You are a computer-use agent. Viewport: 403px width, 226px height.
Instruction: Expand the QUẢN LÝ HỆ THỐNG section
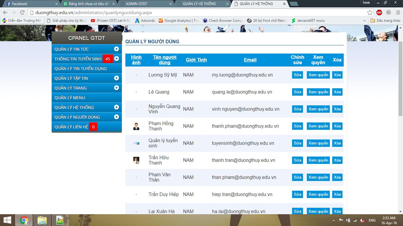[117, 107]
